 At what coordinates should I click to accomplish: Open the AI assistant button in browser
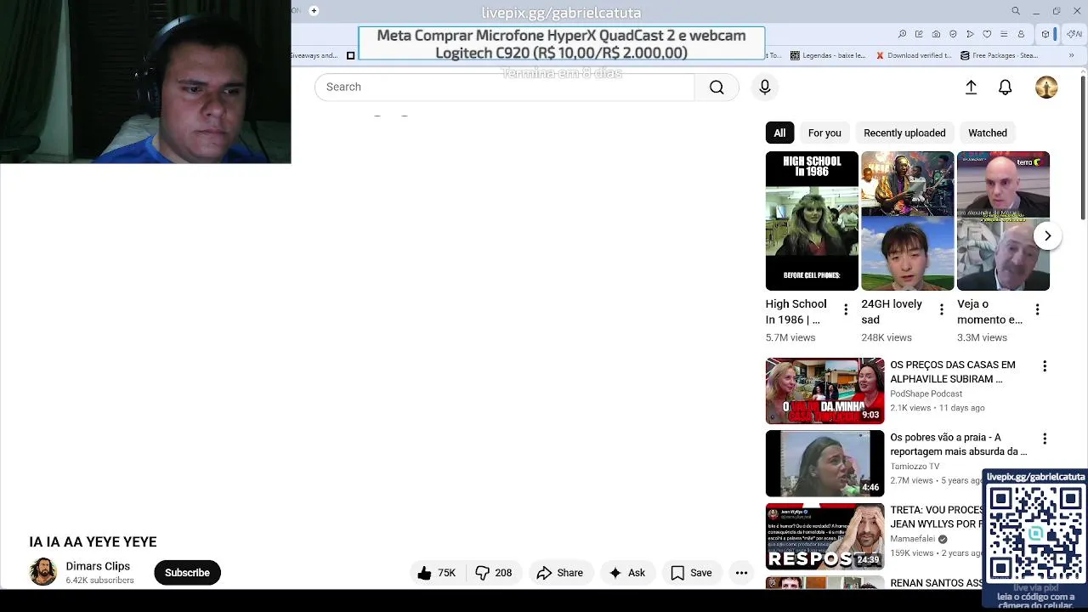click(1074, 34)
